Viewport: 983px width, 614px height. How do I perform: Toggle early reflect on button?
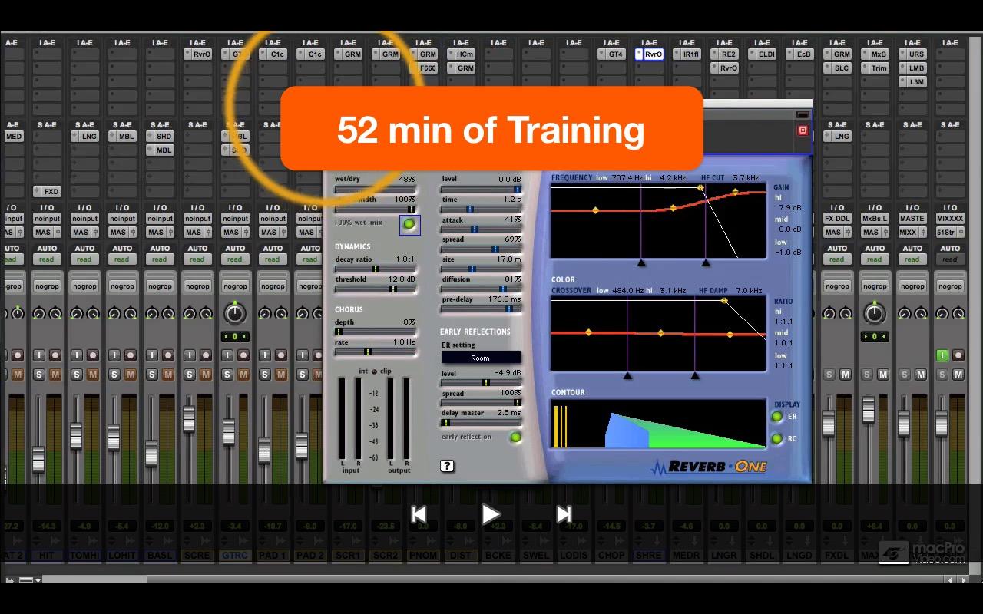pos(515,437)
